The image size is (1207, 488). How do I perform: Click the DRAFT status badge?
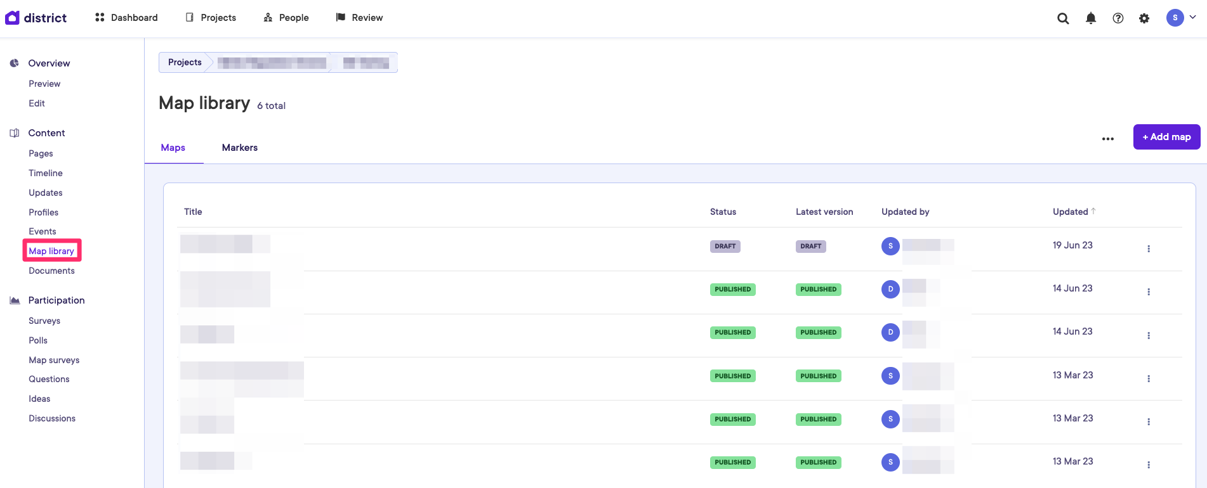point(725,246)
